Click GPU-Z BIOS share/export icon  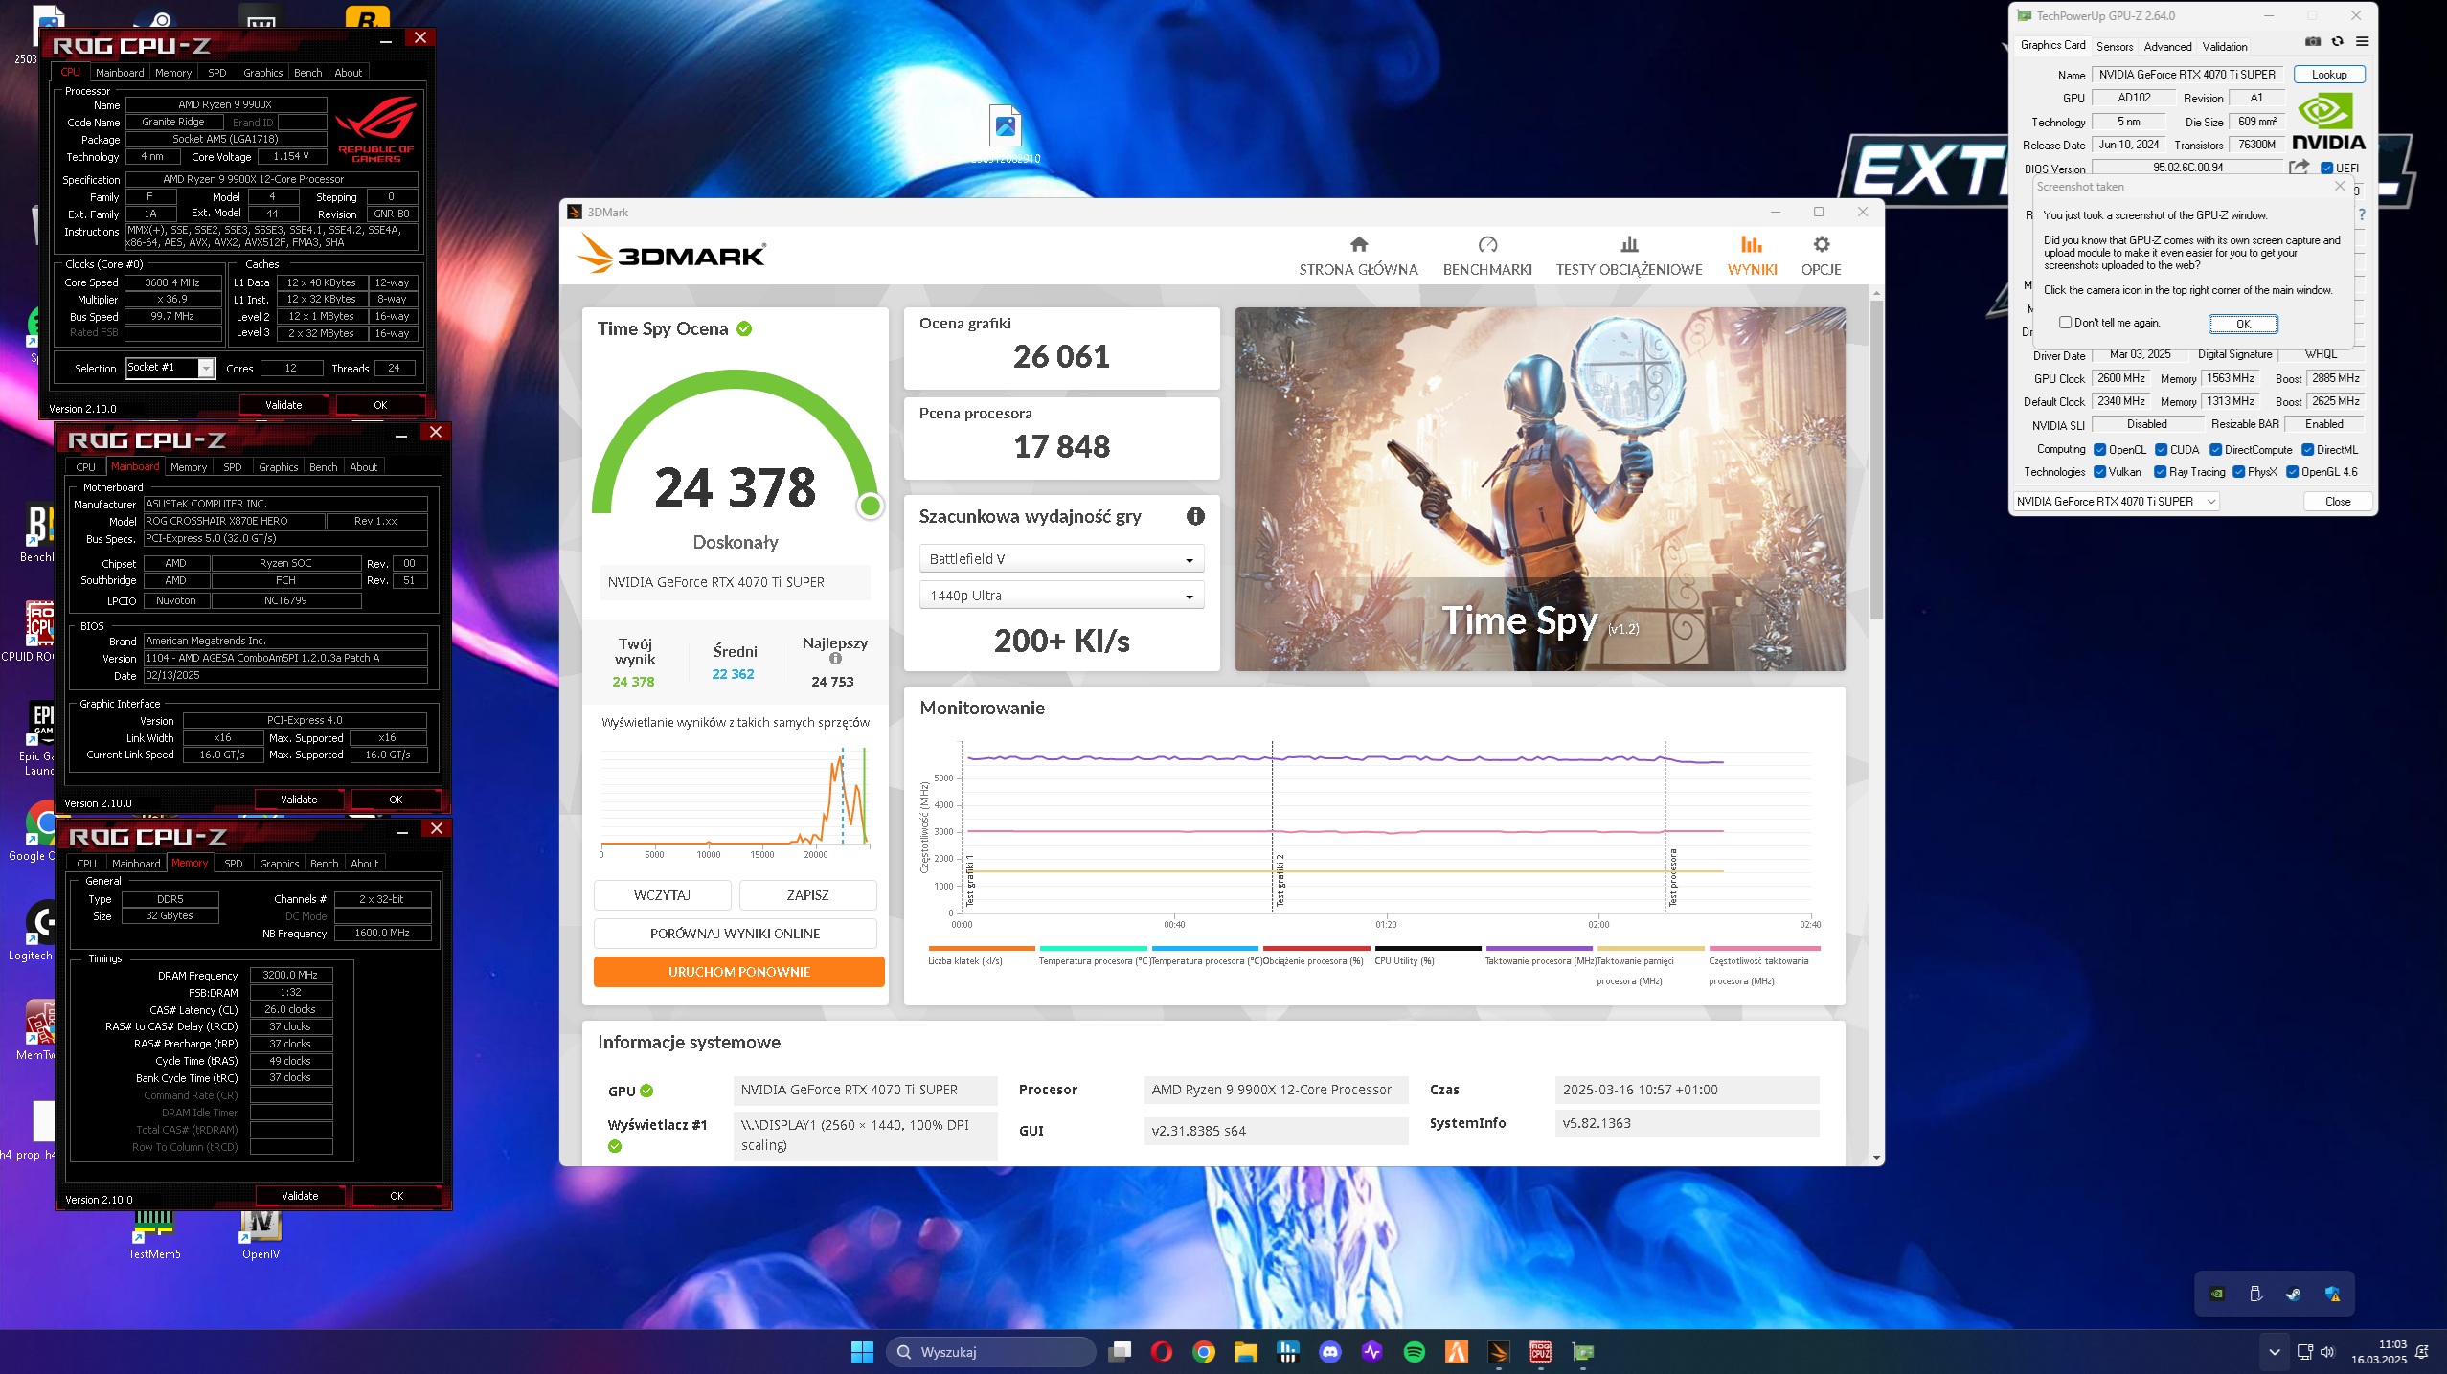(2300, 167)
